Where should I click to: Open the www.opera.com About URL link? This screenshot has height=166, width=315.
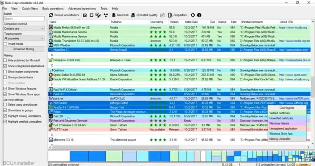[x=293, y=75]
